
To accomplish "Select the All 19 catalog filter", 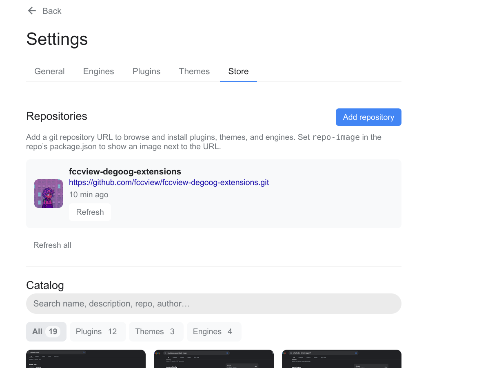I will click(x=46, y=331).
